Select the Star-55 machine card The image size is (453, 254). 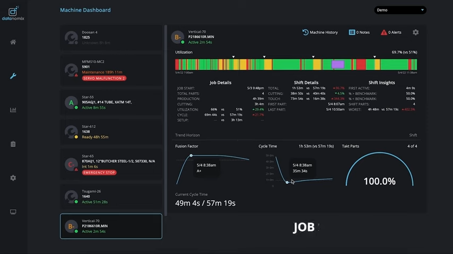(x=111, y=102)
